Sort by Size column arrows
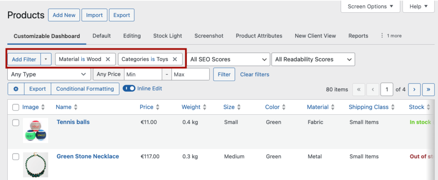The width and height of the screenshot is (438, 180). pyautogui.click(x=239, y=107)
